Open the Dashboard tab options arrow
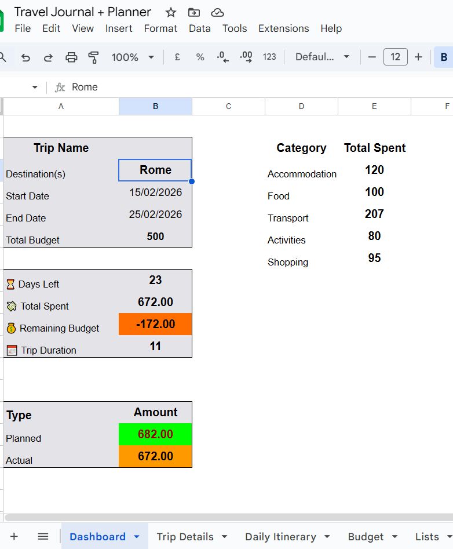 pyautogui.click(x=137, y=536)
